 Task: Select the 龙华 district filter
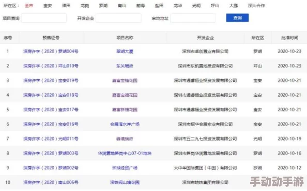[x=178, y=6]
